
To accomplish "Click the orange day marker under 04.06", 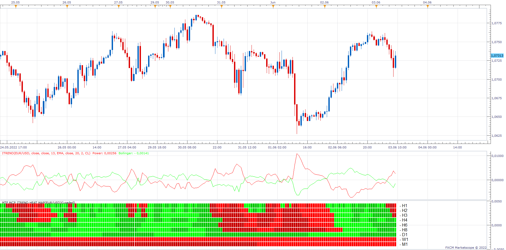I will tap(428, 7).
